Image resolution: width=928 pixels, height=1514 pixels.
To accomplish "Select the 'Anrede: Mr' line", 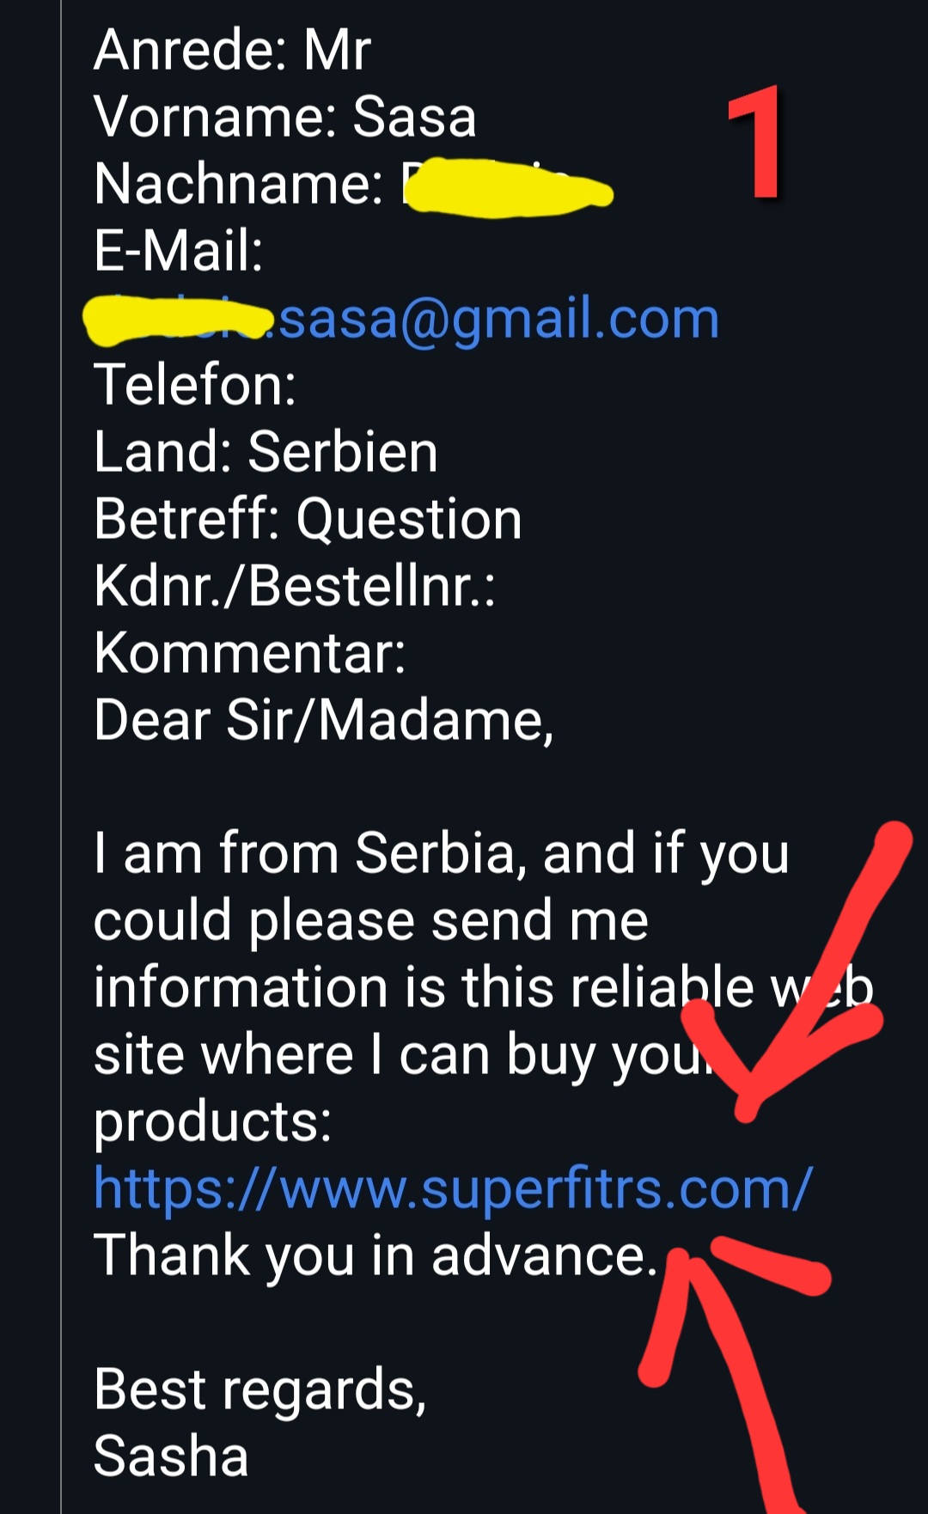I will [233, 50].
